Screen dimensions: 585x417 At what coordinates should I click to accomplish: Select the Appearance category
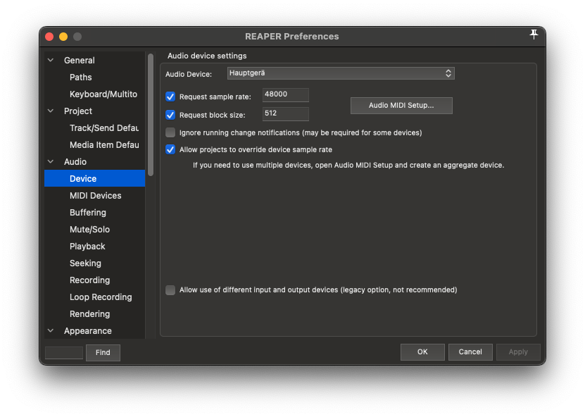coord(88,331)
